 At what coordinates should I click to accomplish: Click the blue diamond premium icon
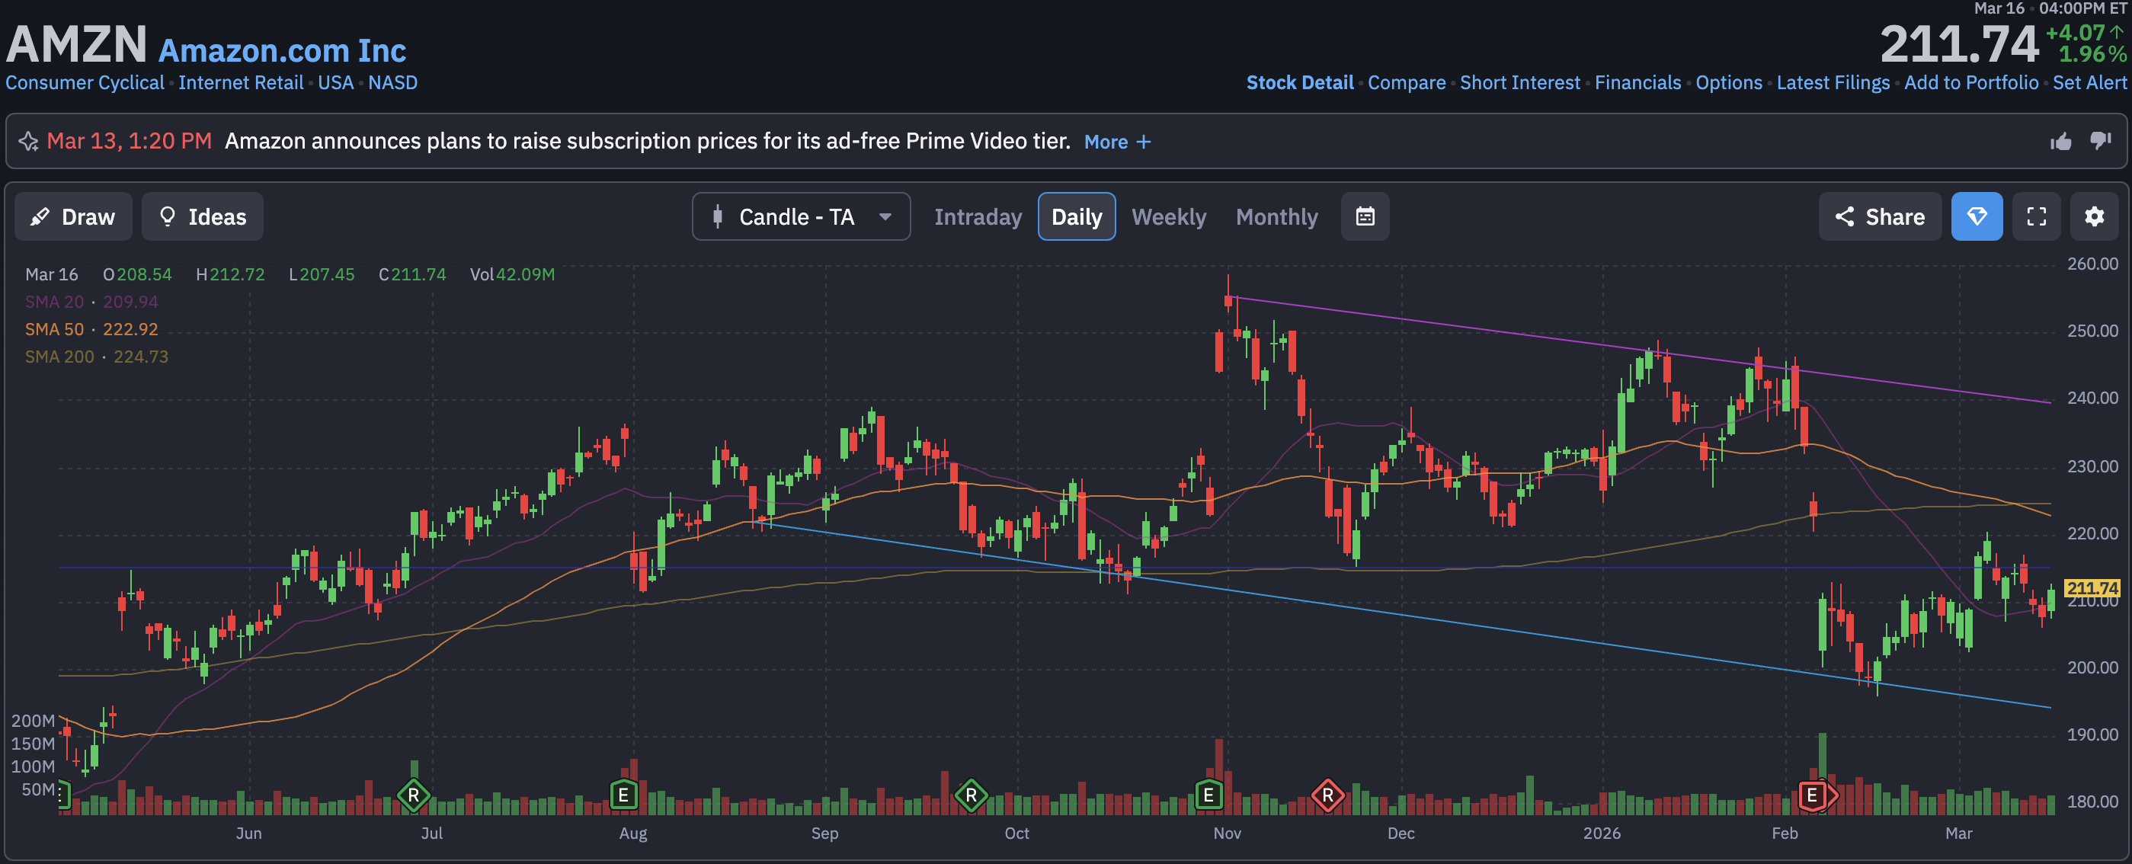(x=1977, y=217)
